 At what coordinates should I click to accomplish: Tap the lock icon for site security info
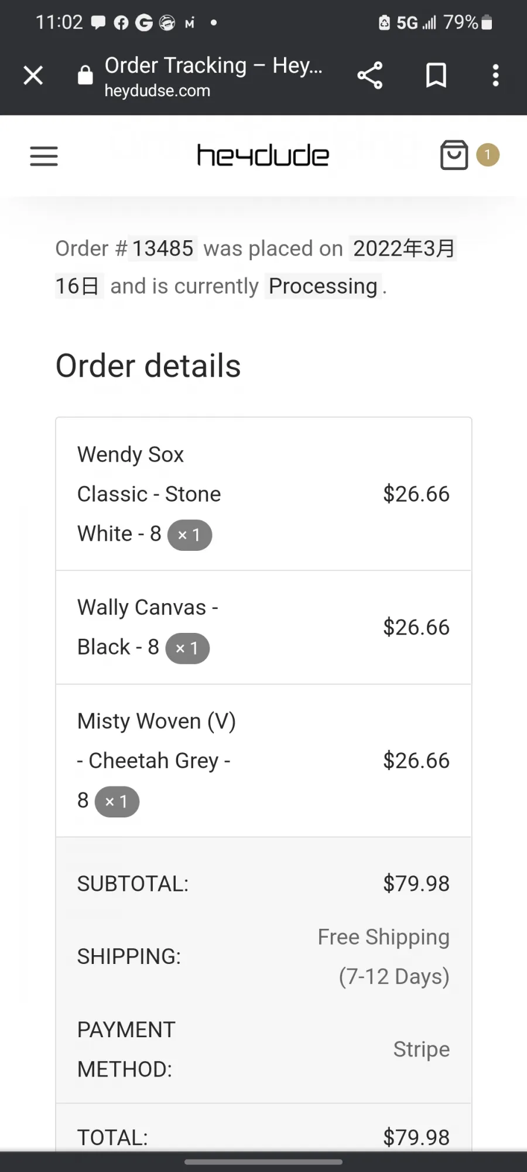[85, 75]
